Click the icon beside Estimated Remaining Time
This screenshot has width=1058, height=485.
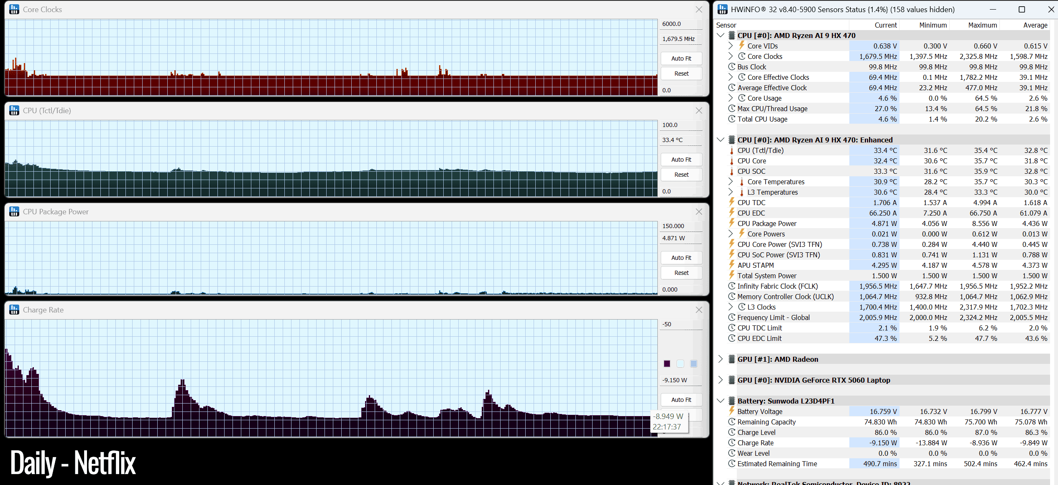tap(732, 463)
